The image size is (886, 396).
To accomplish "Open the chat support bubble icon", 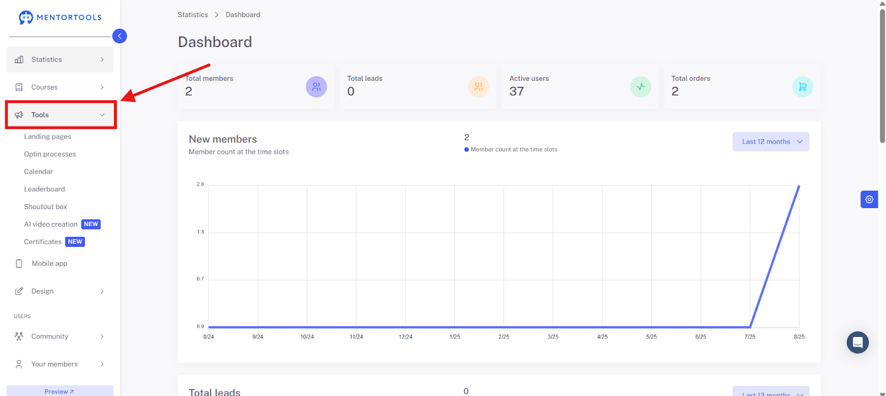I will [858, 342].
